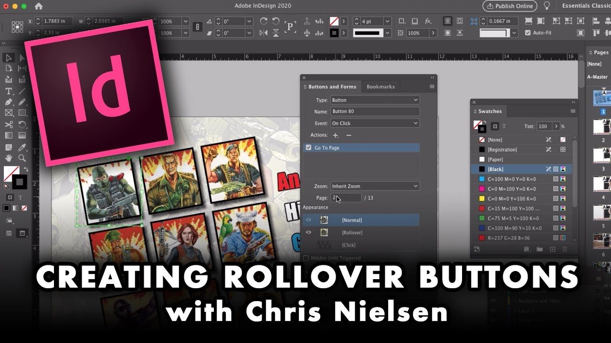Screen dimensions: 611x343
Task: Select the [Click] appearance state
Action: tap(361, 245)
